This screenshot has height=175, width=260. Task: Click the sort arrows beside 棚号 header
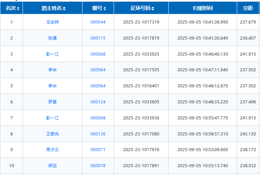coord(105,8)
